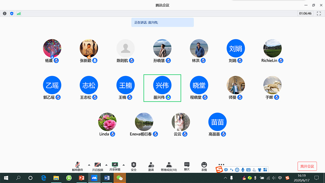Select Linda's pink flower avatar
The height and width of the screenshot is (183, 325).
tap(107, 122)
